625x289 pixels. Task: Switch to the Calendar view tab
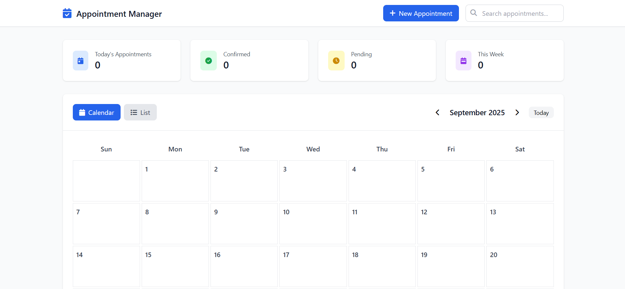[97, 112]
